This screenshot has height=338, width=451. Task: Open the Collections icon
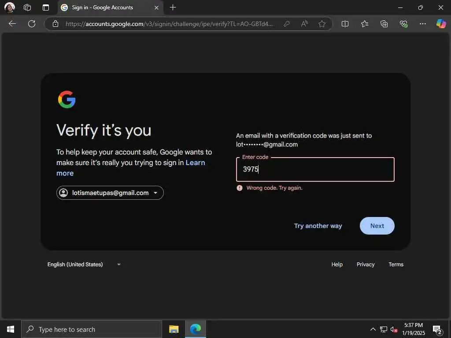click(384, 24)
